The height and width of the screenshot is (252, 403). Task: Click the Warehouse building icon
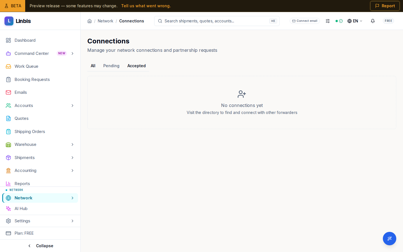[x=8, y=144]
